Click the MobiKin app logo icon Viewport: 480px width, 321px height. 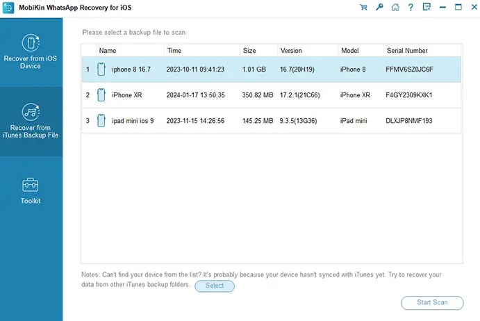pyautogui.click(x=8, y=8)
